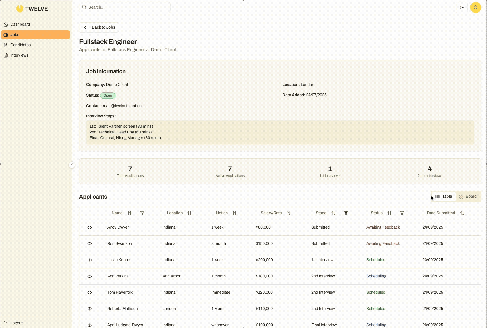Navigate using Back to Jobs button
This screenshot has height=328, width=487.
point(99,27)
